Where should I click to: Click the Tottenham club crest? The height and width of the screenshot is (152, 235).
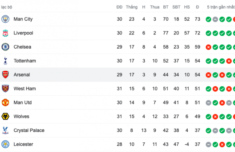click(x=5, y=61)
